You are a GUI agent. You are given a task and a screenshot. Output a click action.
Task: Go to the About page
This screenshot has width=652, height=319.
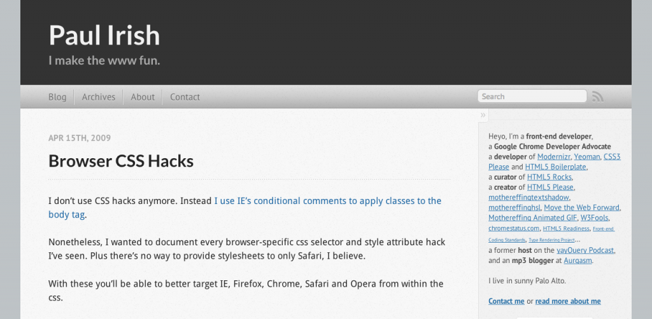tap(143, 97)
